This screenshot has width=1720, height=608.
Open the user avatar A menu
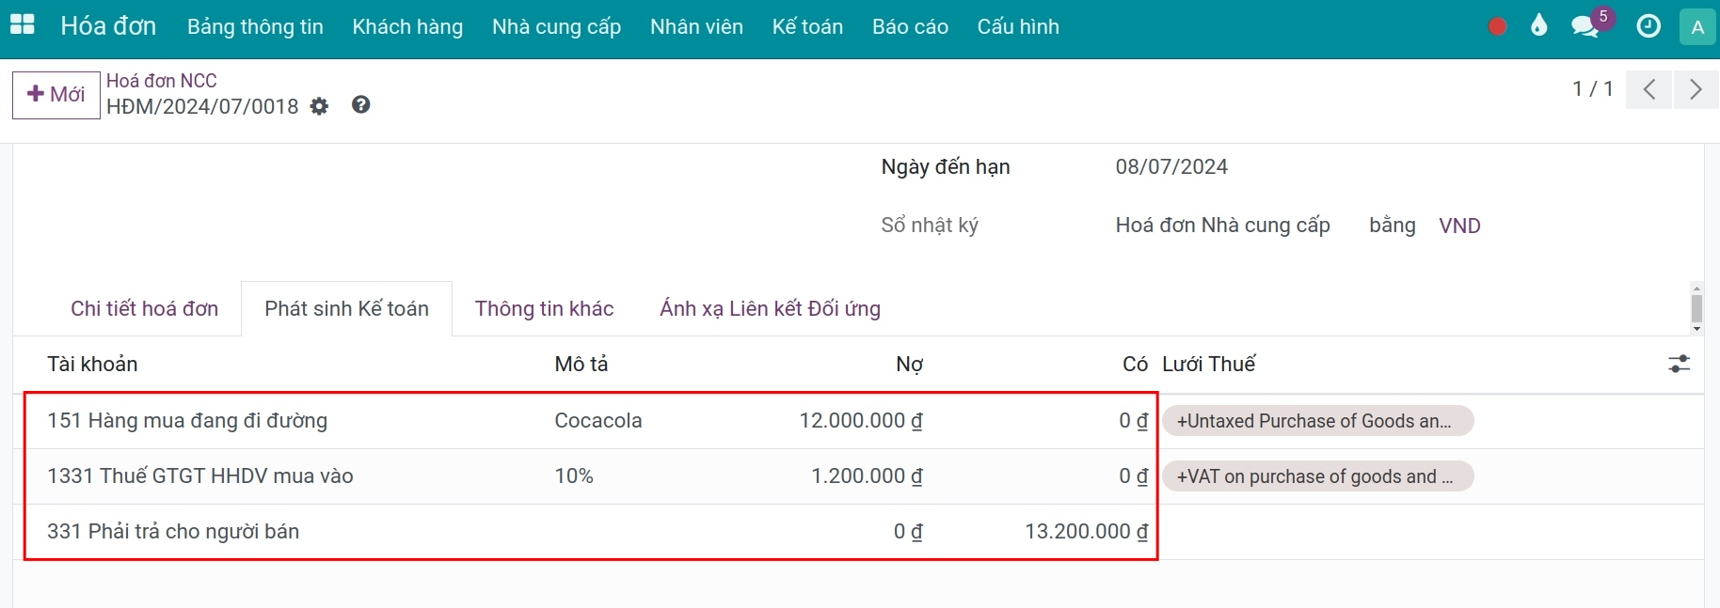[x=1697, y=27]
